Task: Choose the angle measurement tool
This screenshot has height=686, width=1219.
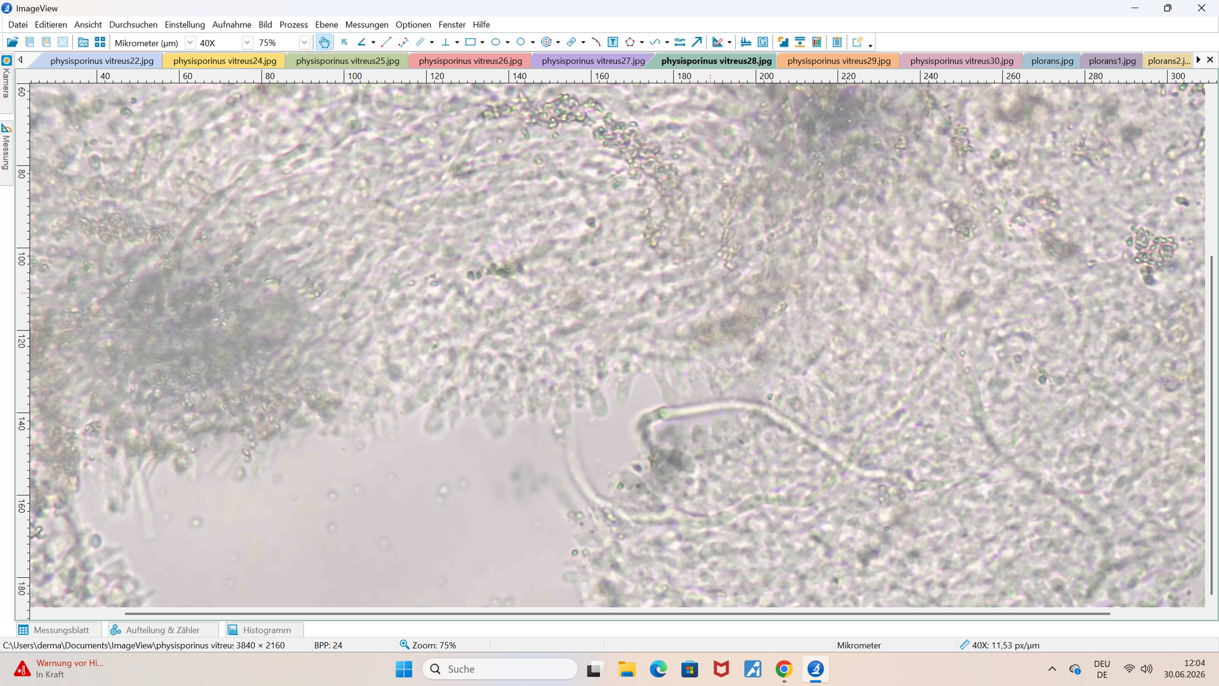Action: 361,43
